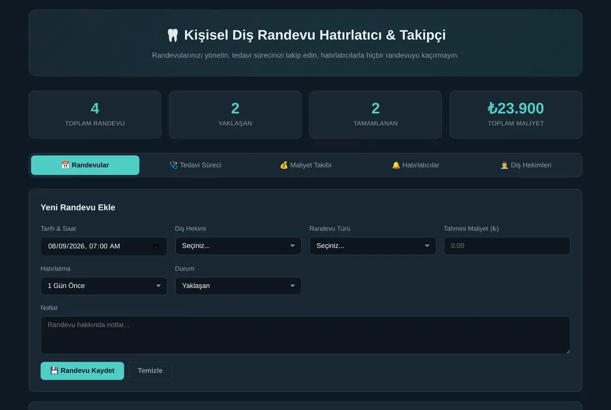Switch to Tedavi Süreci tab

click(x=195, y=165)
